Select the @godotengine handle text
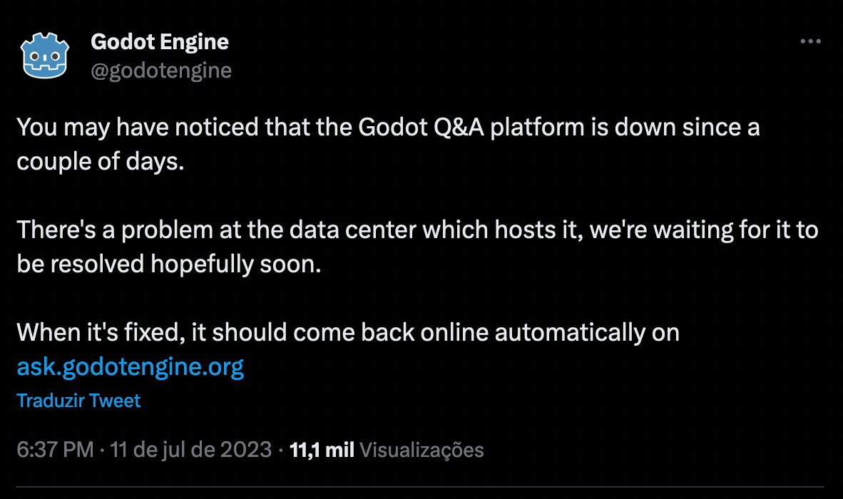Screen dimensions: 843x499 click(160, 70)
